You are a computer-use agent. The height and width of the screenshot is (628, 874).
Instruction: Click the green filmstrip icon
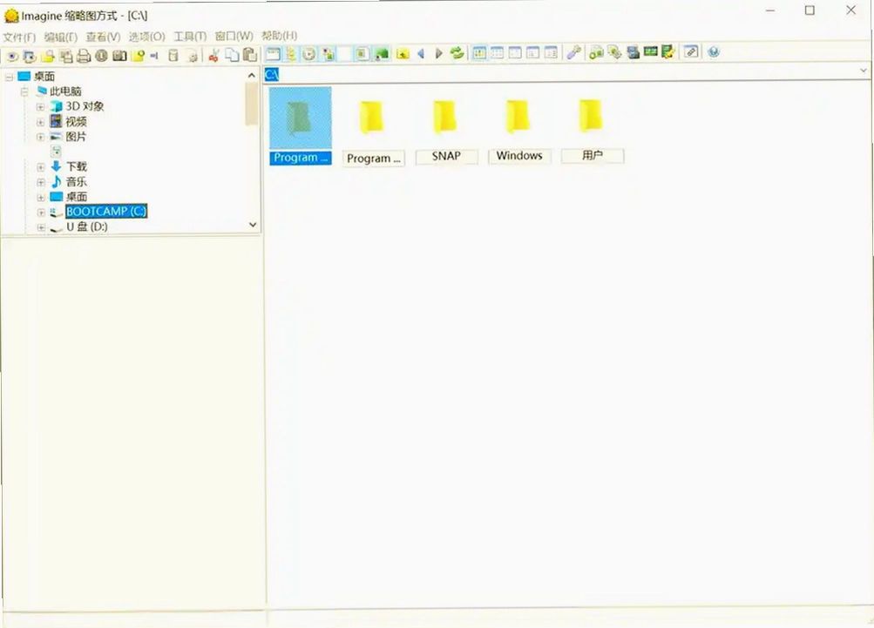(650, 51)
